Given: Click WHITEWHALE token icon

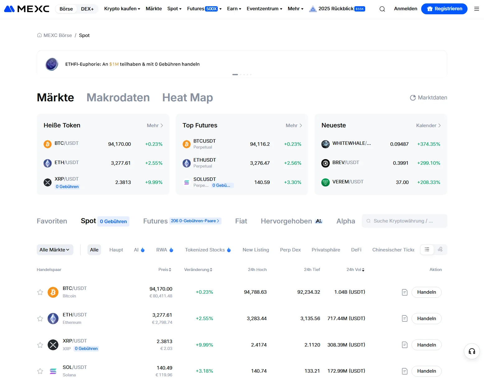Looking at the screenshot, I should (x=325, y=144).
